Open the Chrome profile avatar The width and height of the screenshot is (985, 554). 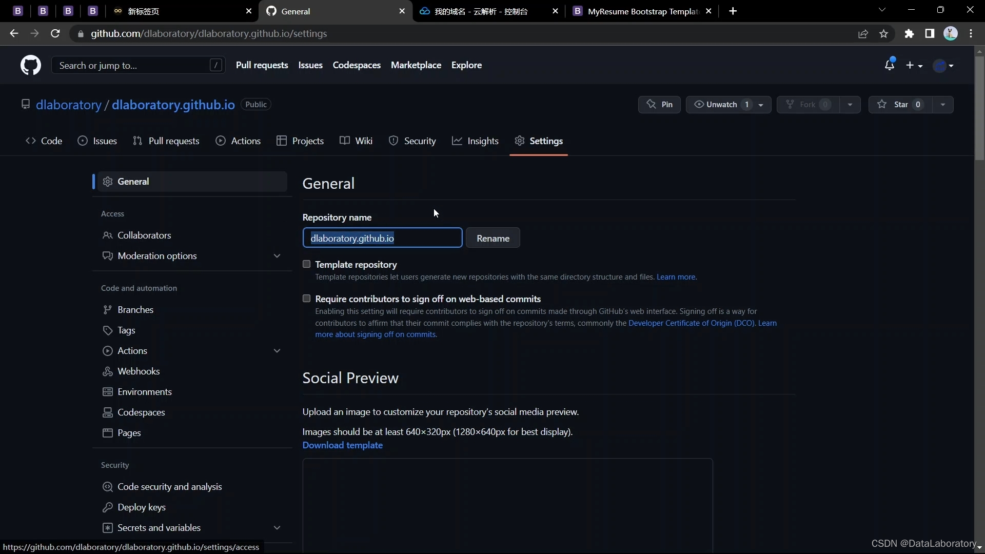tap(951, 34)
